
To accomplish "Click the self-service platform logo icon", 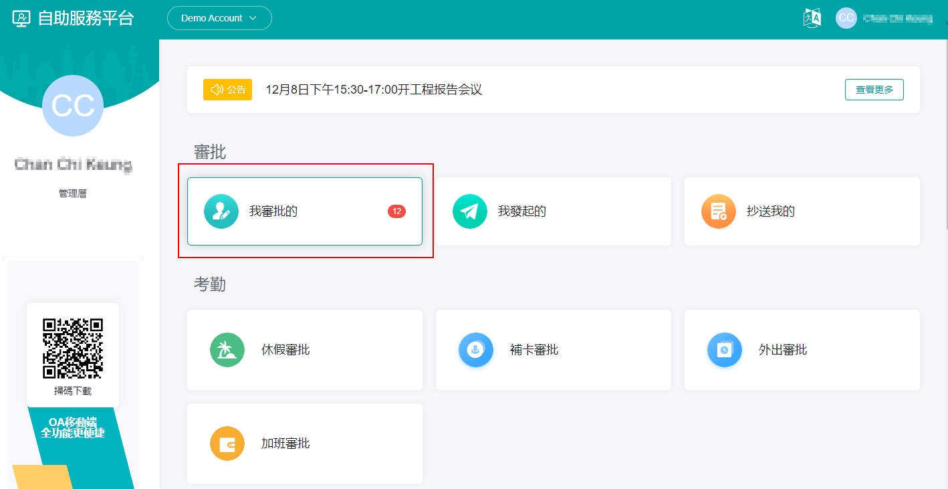I will point(21,18).
